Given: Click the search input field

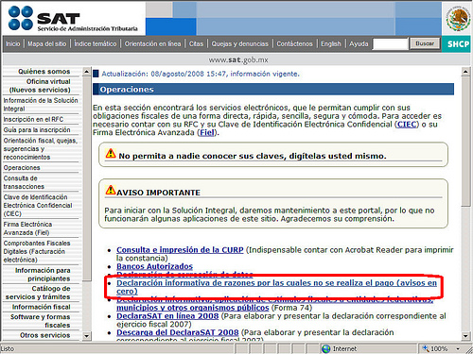Looking at the screenshot, I should pyautogui.click(x=390, y=44).
